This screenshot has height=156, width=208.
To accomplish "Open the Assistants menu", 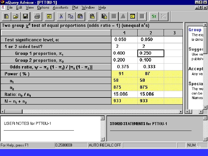I will [x=60, y=8].
